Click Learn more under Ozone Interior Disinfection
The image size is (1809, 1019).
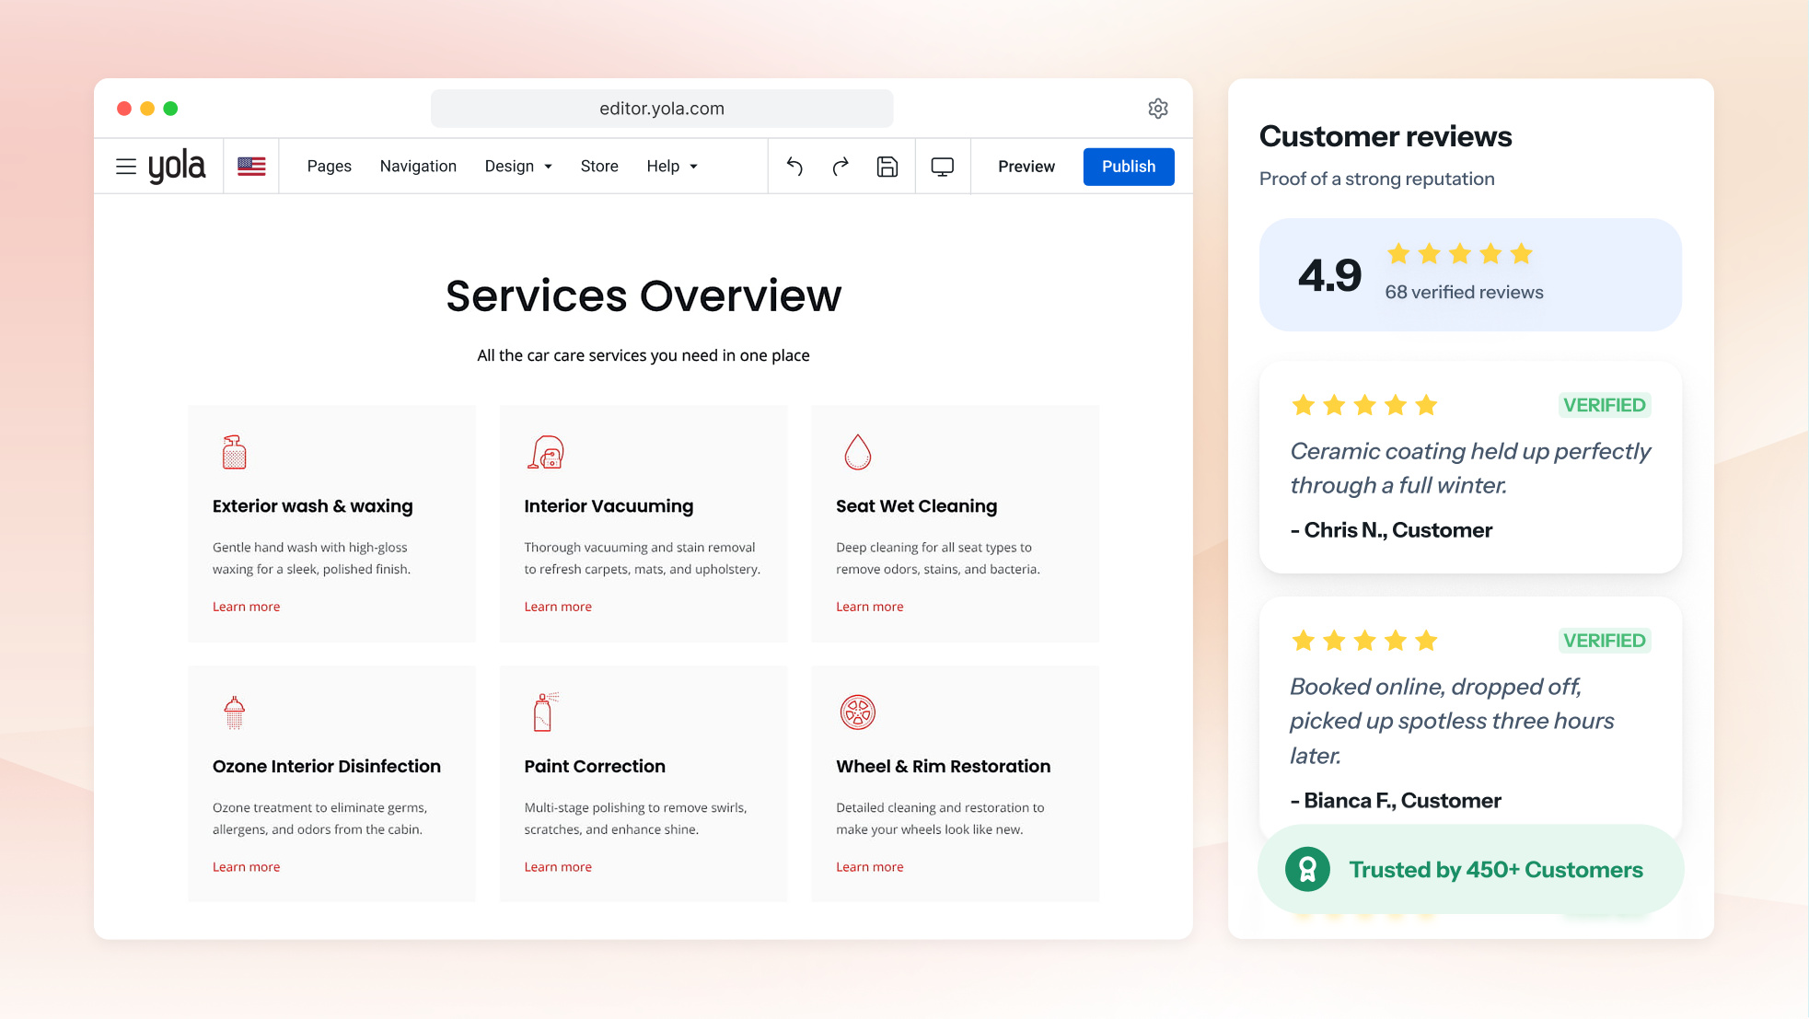246,867
